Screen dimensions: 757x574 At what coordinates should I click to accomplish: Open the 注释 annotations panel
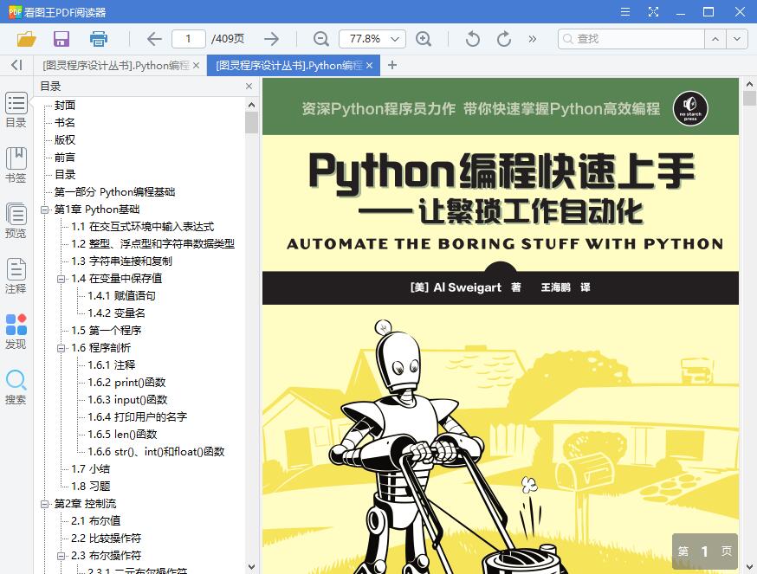coord(16,276)
